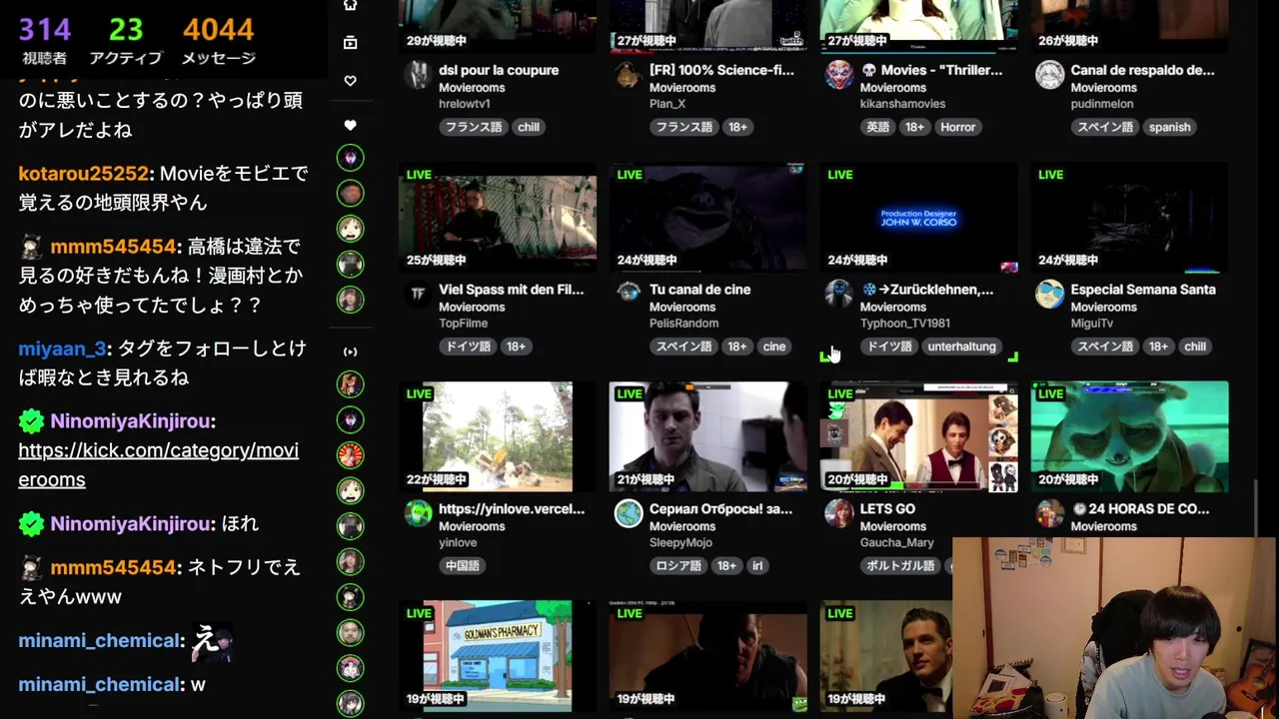1279x719 pixels.
Task: Open Following via outlined heart icon
Action: pyautogui.click(x=350, y=81)
